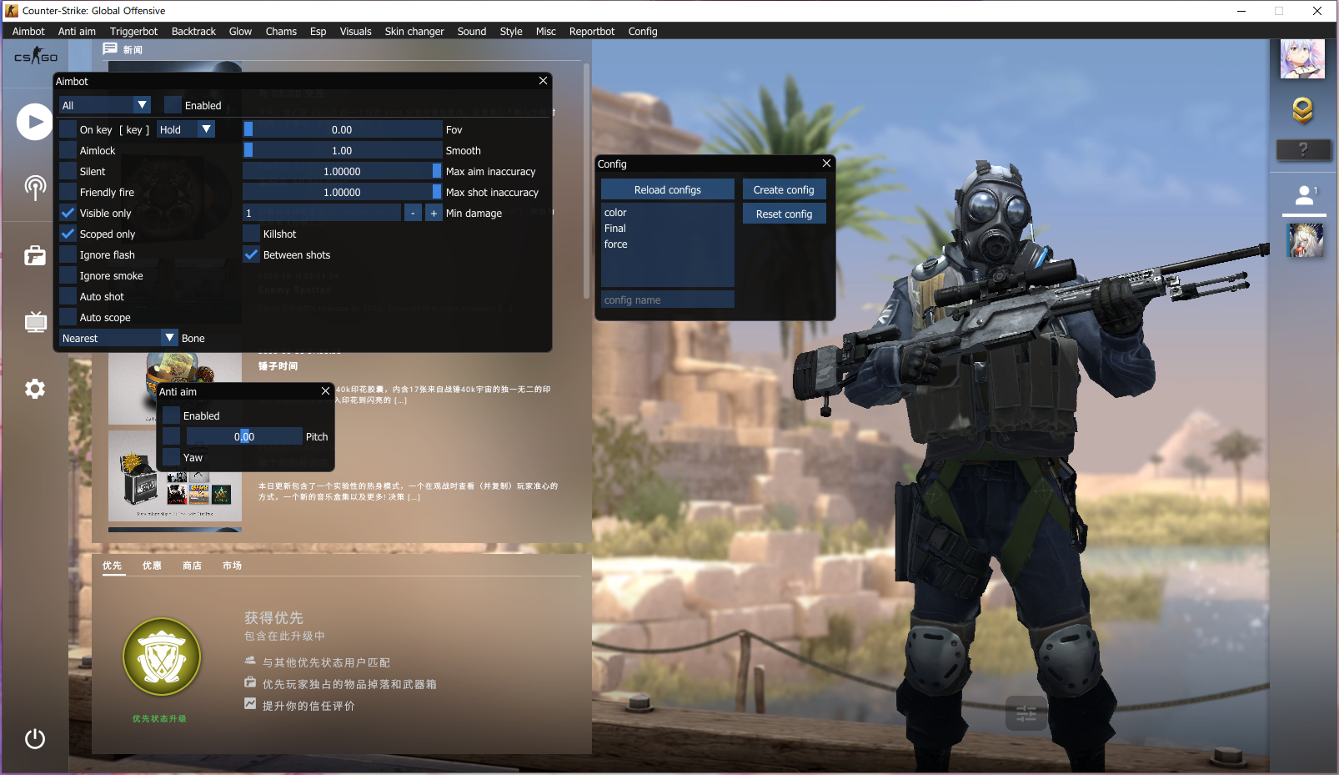Viewport: 1339px width, 775px height.
Task: Click Reload configs button
Action: 668,189
